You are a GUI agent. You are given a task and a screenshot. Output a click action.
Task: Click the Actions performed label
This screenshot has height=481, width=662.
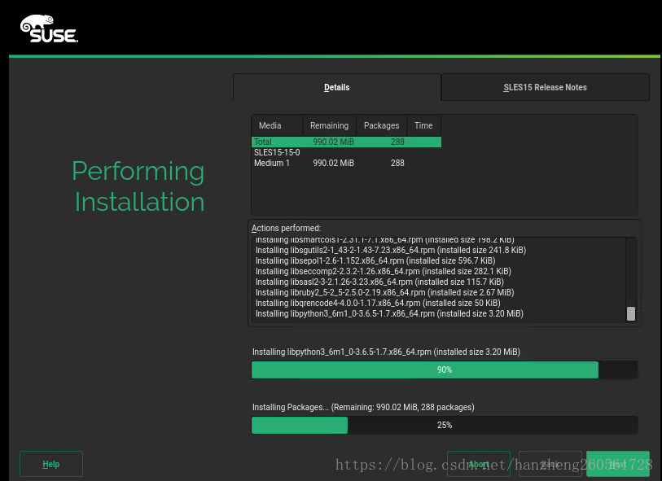pyautogui.click(x=287, y=228)
